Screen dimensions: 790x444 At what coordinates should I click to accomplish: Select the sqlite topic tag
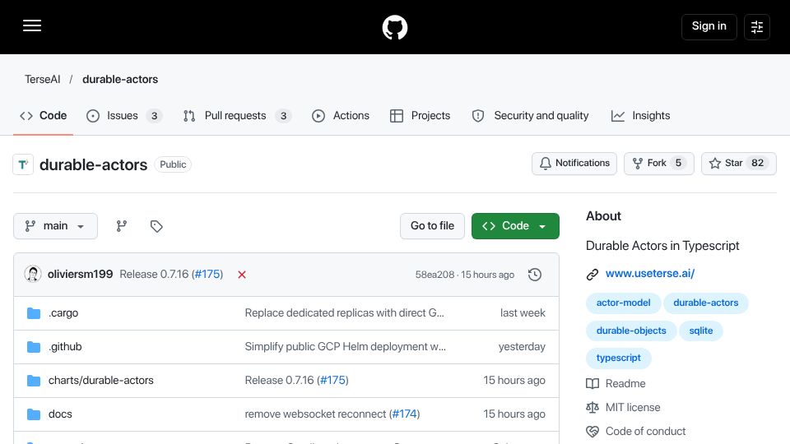coord(701,331)
